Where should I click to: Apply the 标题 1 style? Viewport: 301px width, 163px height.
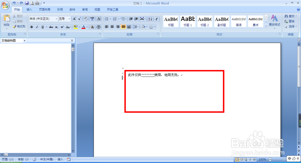188,21
